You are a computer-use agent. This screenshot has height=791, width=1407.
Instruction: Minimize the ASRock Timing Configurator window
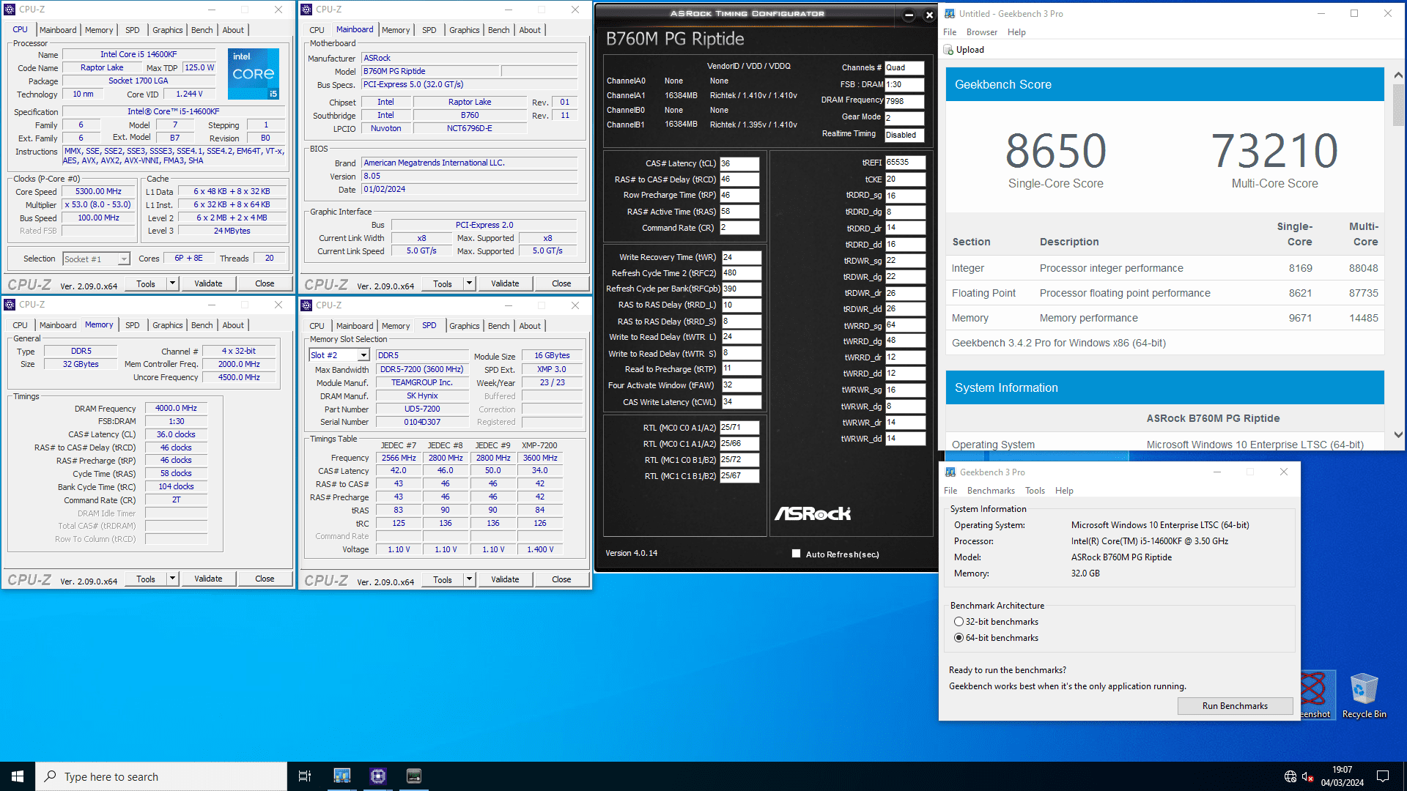(x=909, y=15)
